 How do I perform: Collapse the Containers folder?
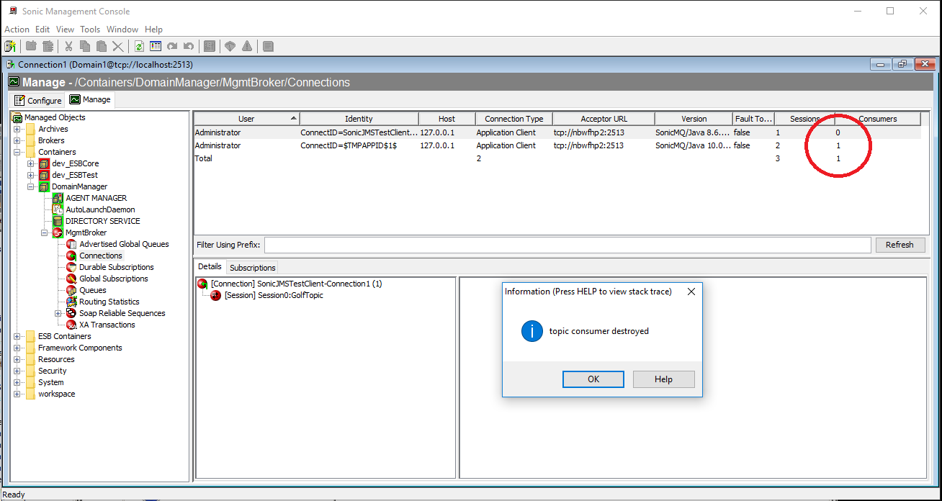tap(17, 152)
